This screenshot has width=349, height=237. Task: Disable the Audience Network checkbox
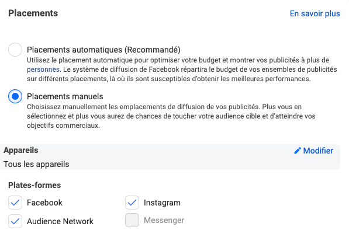15,221
